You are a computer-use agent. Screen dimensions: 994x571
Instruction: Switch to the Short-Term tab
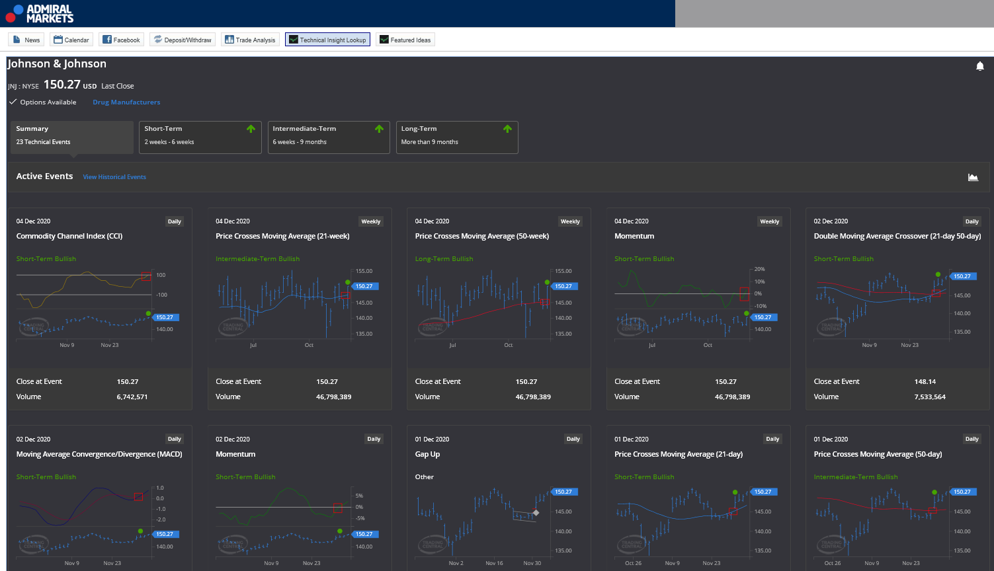200,137
